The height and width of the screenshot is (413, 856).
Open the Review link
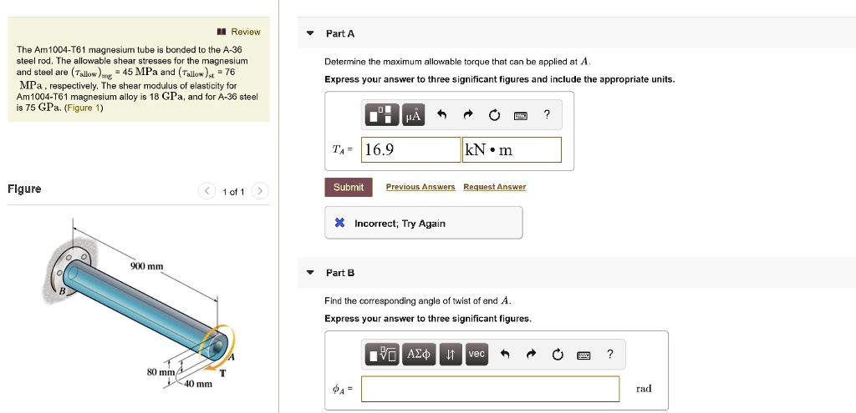239,32
